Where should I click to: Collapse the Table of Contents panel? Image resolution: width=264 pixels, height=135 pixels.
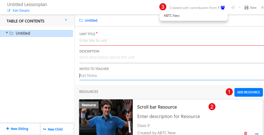tap(66, 20)
